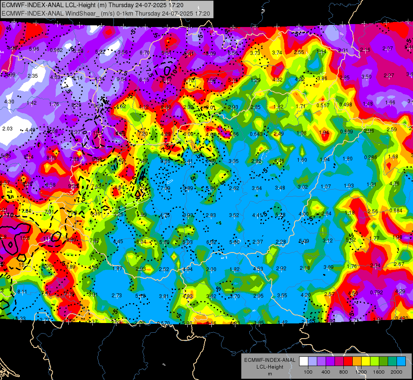Click the LCL-Height (m) title line
Viewport: 413px width, 380px height.
[92, 5]
